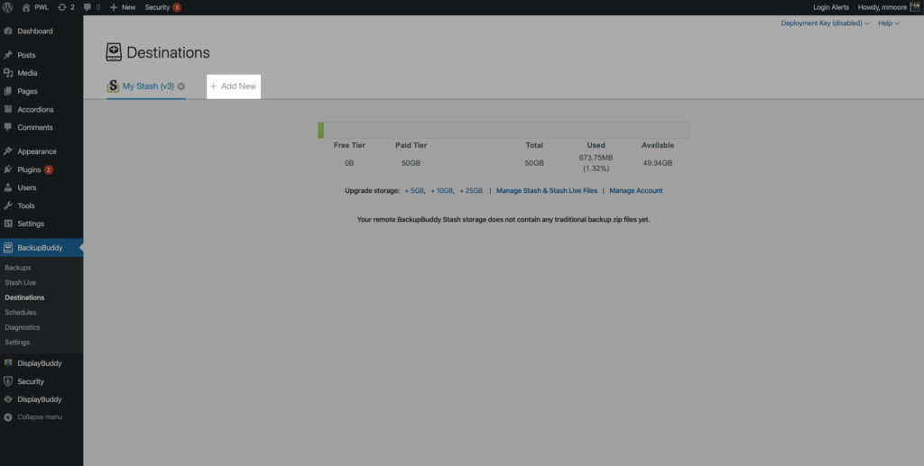Screen dimensions: 924x466
Task: Click the Paid Tier 50GB value
Action: [x=411, y=163]
